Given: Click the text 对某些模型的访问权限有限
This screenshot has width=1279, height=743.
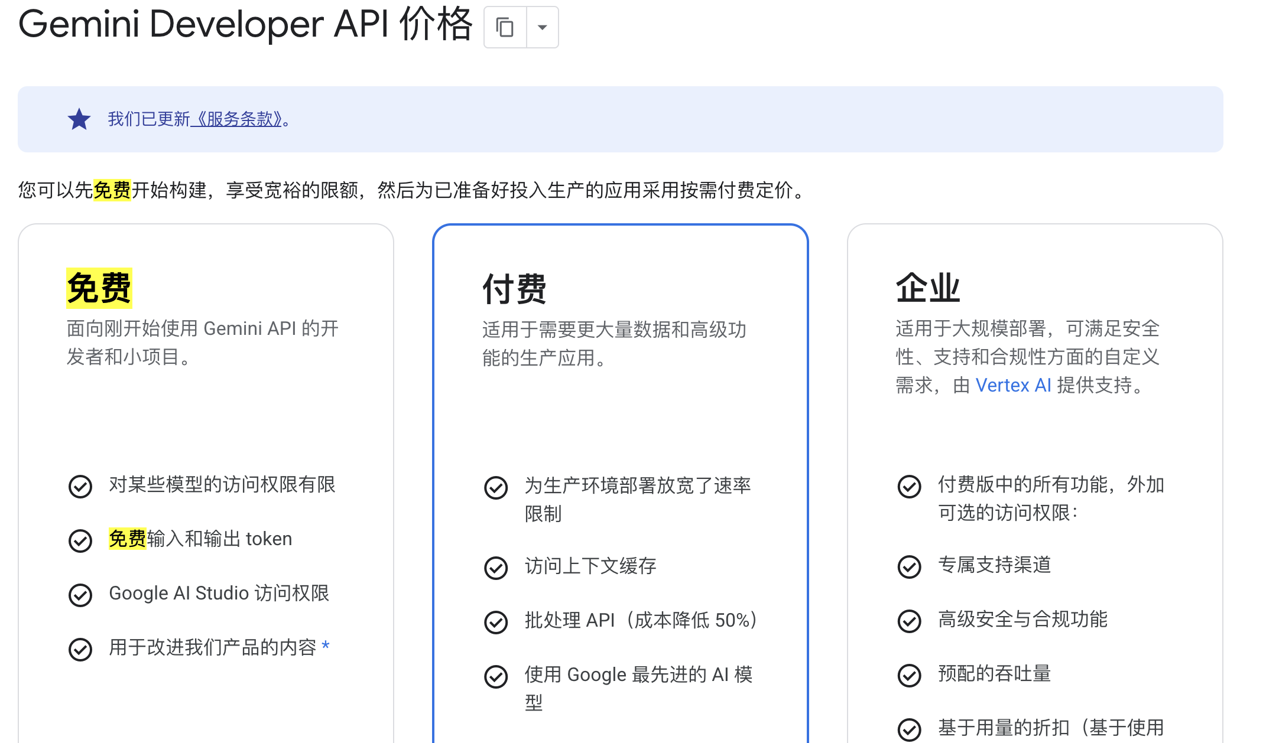Looking at the screenshot, I should pos(222,484).
